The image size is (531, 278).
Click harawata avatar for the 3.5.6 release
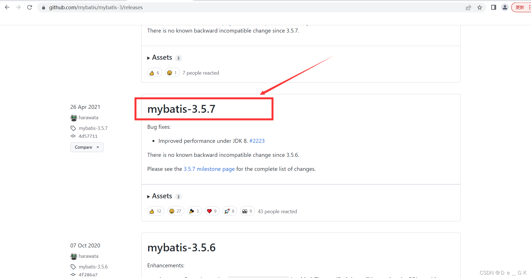[74, 256]
